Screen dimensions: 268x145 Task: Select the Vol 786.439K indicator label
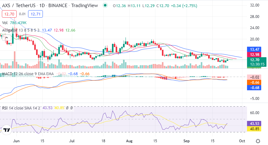point(14,23)
